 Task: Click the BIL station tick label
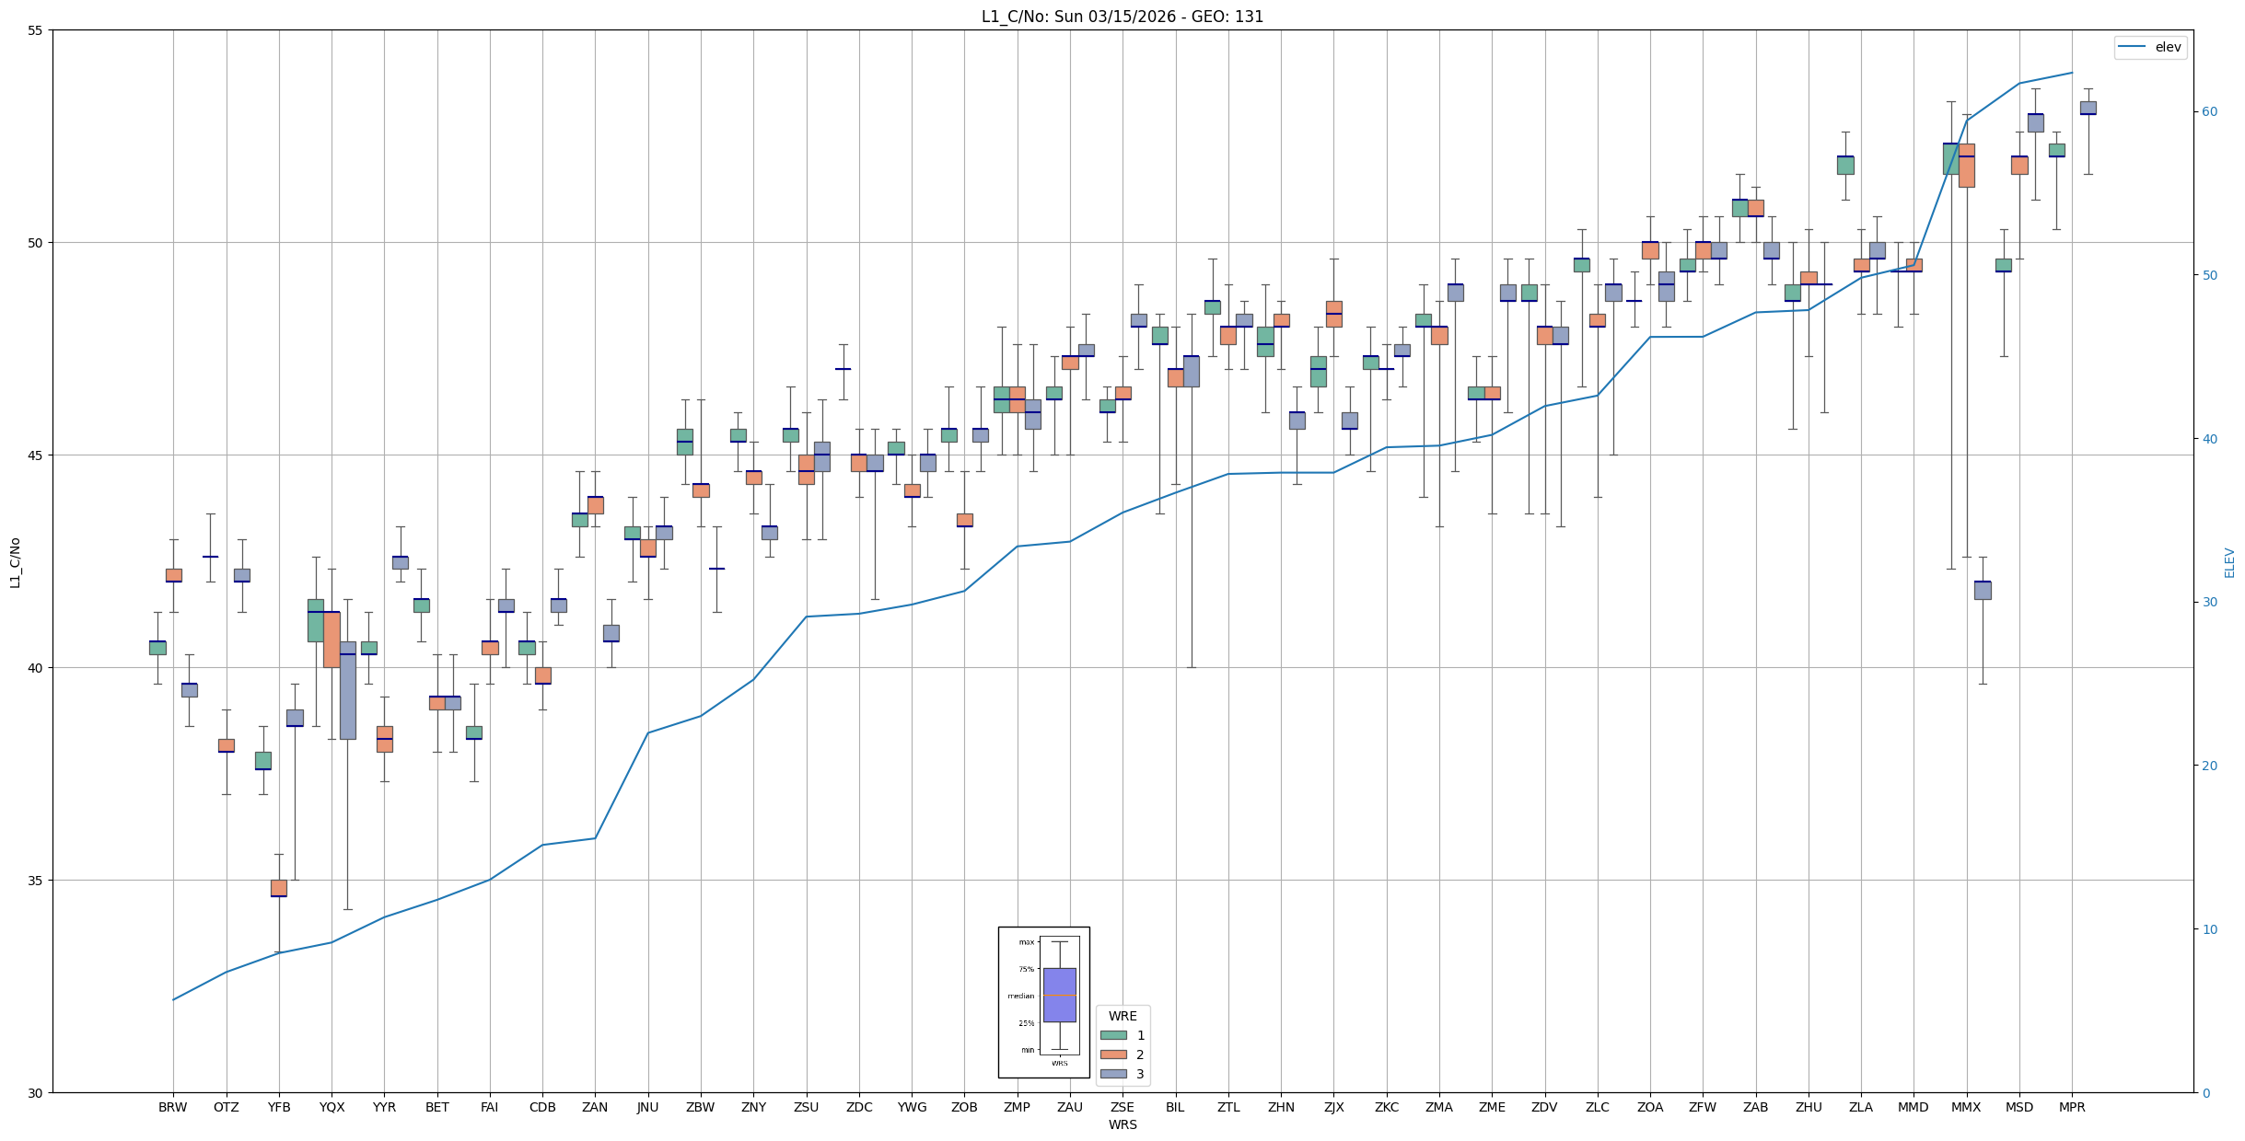coord(1175,1107)
